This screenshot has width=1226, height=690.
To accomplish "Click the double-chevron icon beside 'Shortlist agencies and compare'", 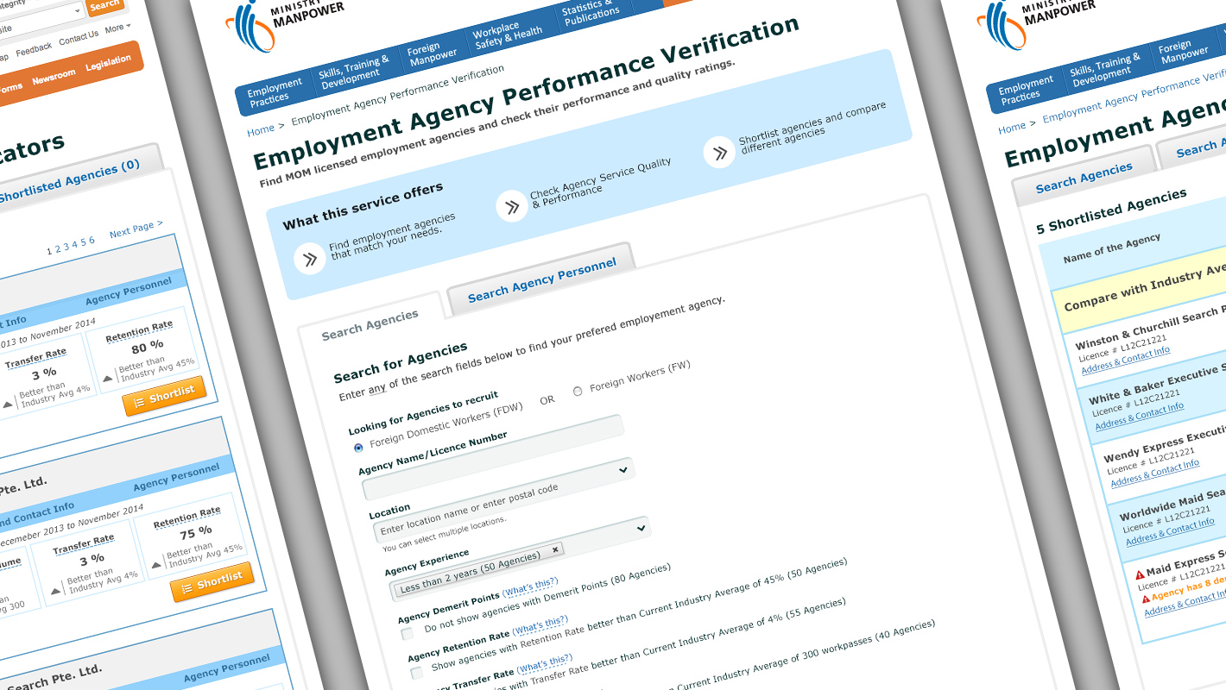I will pos(719,152).
